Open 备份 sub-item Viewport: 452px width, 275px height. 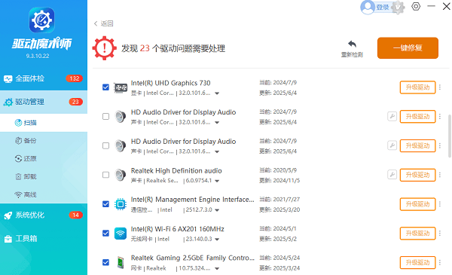coord(44,141)
